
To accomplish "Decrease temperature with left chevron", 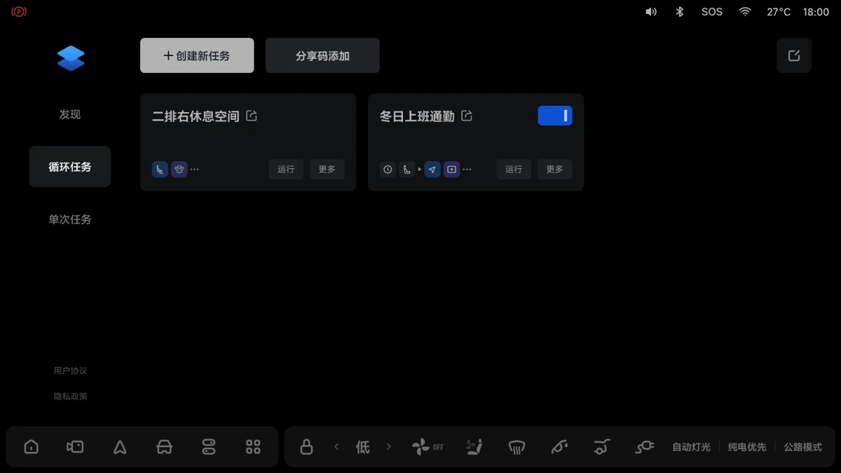I will pos(336,447).
